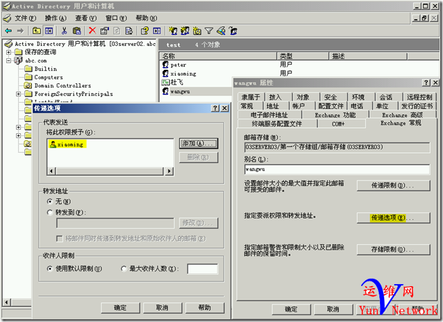
Task: Open the 操作(A) menu
Action: pos(56,18)
